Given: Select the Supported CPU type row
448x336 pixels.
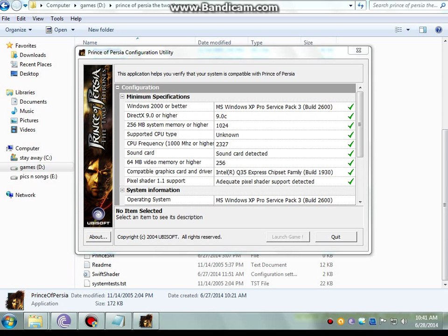Looking at the screenshot, I should tap(240, 134).
